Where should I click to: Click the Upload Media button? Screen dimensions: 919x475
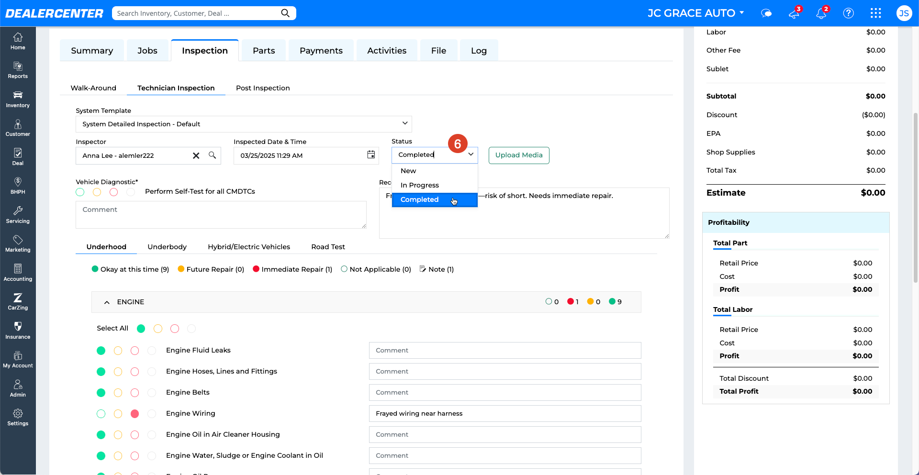(x=519, y=155)
